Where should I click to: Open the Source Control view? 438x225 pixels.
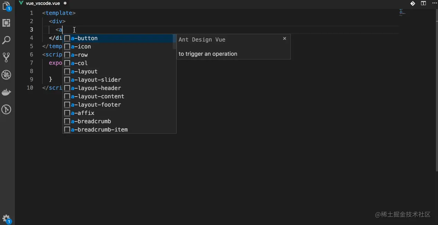[7, 57]
